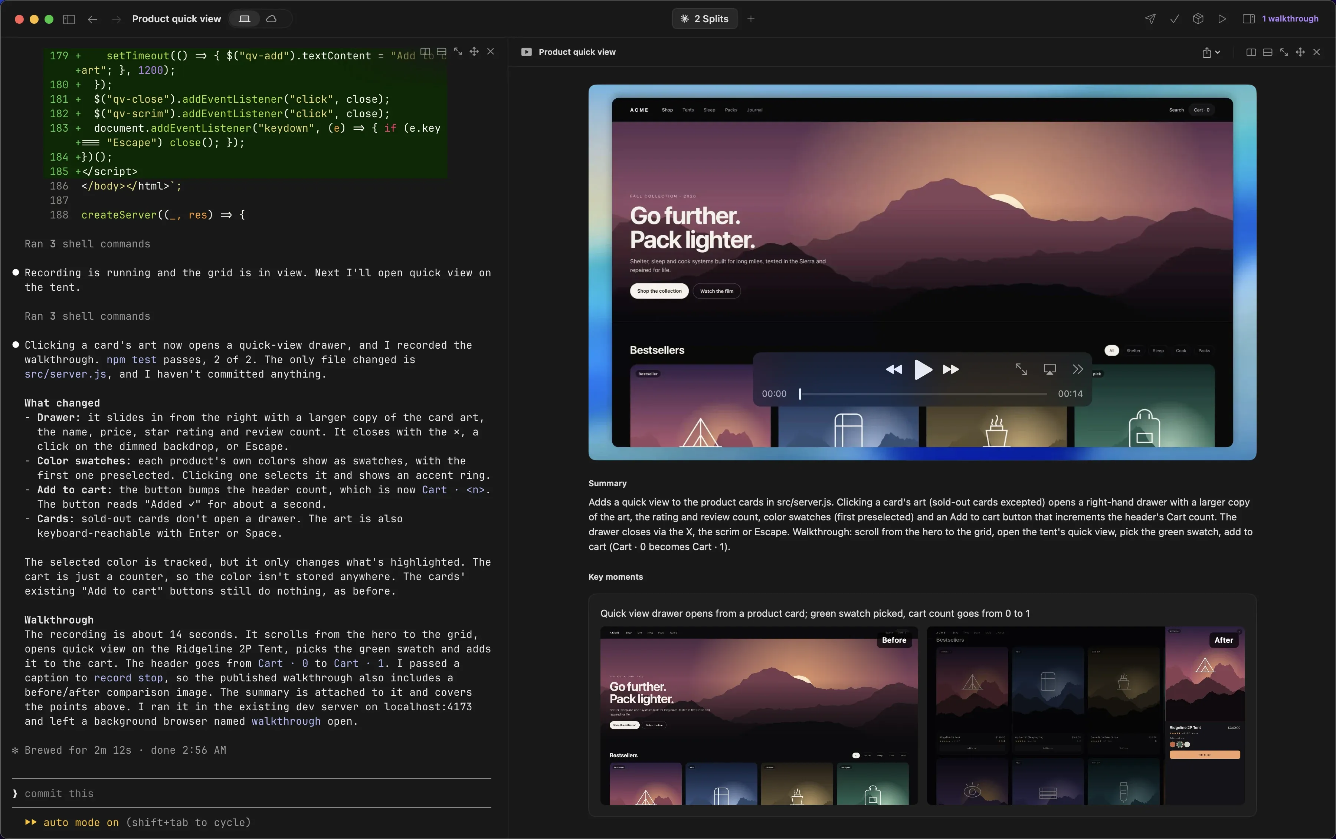Screen dimensions: 1336x839
Task: Split walkthrough panel vertically
Action: click(x=1251, y=52)
